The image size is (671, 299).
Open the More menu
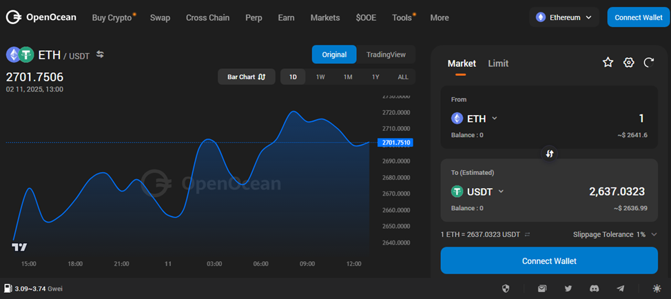440,17
